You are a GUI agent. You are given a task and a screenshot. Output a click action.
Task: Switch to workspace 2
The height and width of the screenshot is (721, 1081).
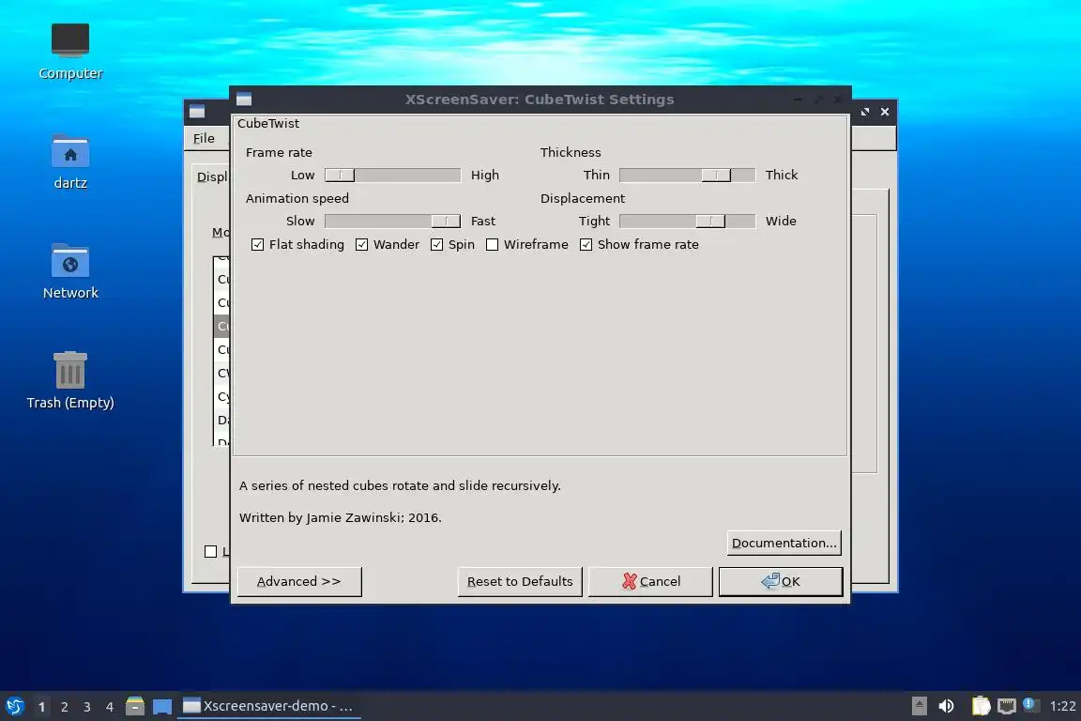tap(65, 707)
